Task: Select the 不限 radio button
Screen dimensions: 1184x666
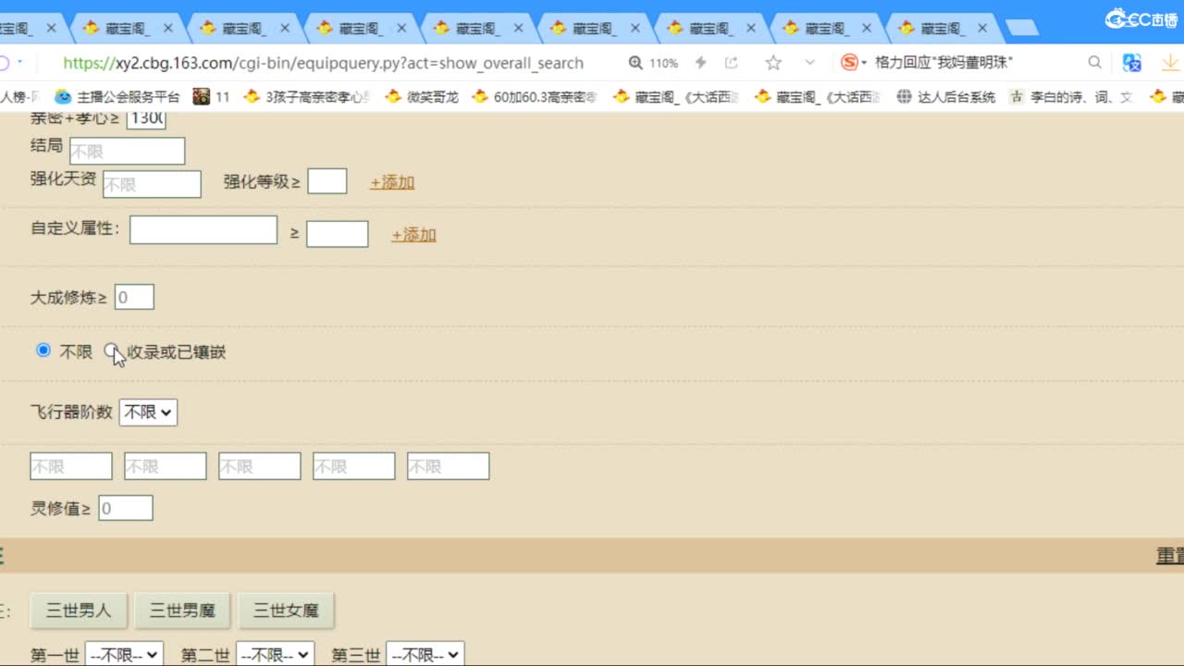Action: point(43,351)
